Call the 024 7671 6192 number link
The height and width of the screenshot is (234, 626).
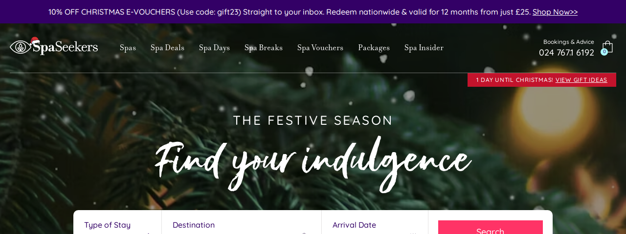coord(566,53)
